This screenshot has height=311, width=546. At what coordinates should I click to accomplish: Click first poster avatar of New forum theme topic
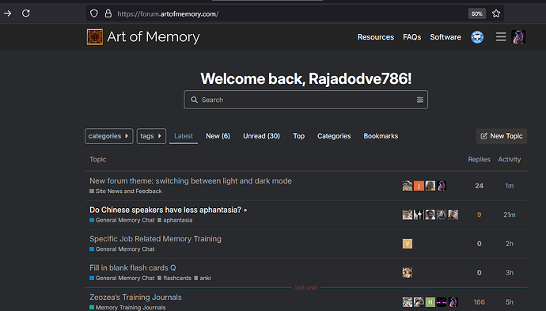[408, 186]
